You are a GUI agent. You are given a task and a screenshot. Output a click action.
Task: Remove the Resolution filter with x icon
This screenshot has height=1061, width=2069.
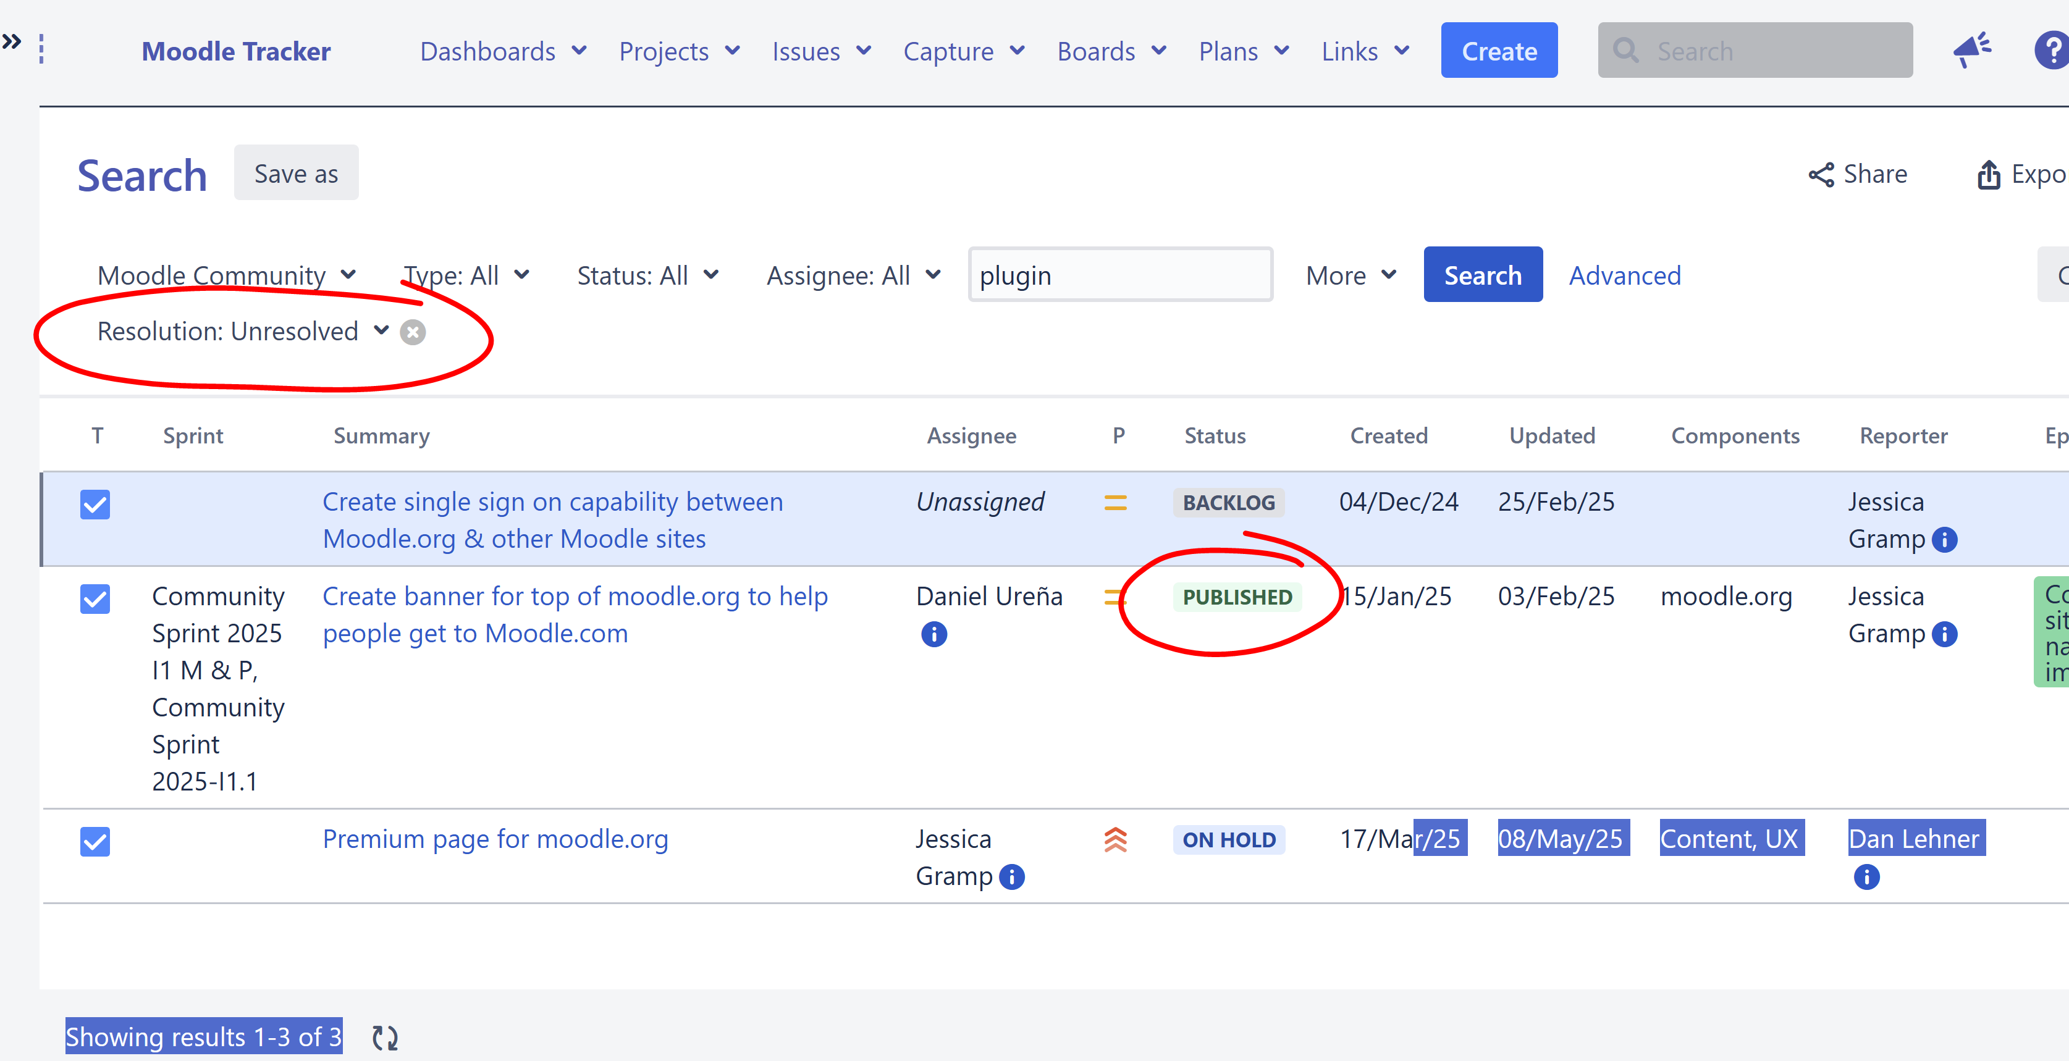coord(413,332)
